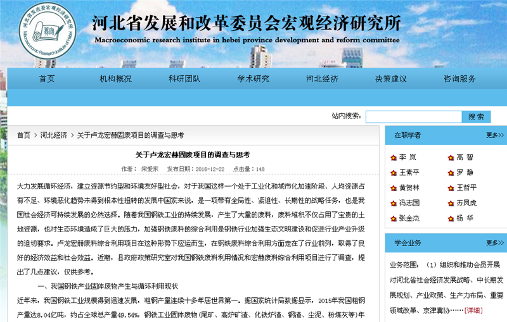The height and width of the screenshot is (322, 507).
Task: Open scholar 冯志国 profile link
Action: click(x=409, y=203)
